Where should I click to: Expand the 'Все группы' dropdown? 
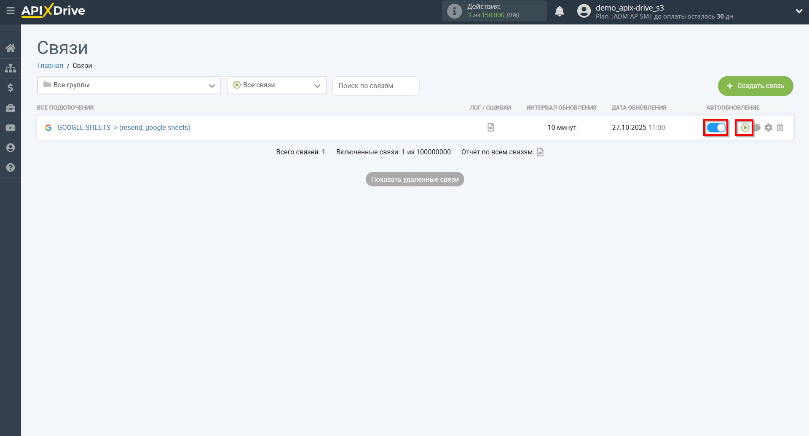(x=129, y=85)
